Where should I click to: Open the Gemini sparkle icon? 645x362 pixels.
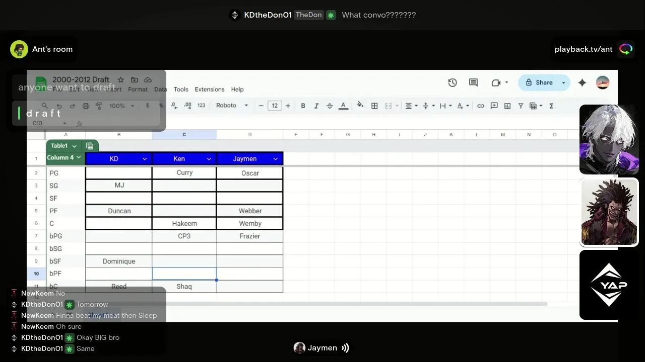582,82
